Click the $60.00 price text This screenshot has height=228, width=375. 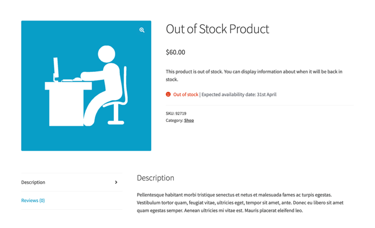pyautogui.click(x=176, y=52)
